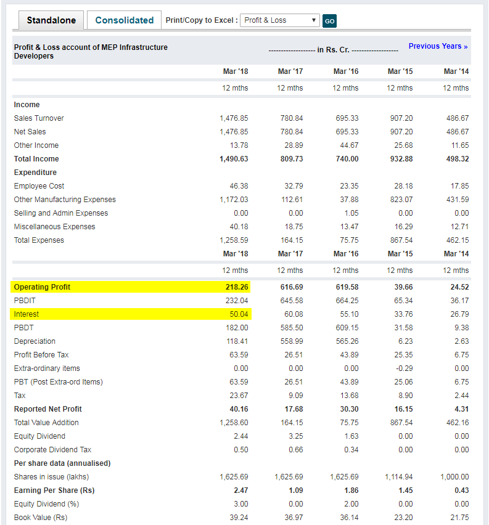This screenshot has height=525, width=489.
Task: Click Total Income value 740.00
Action: click(x=347, y=159)
